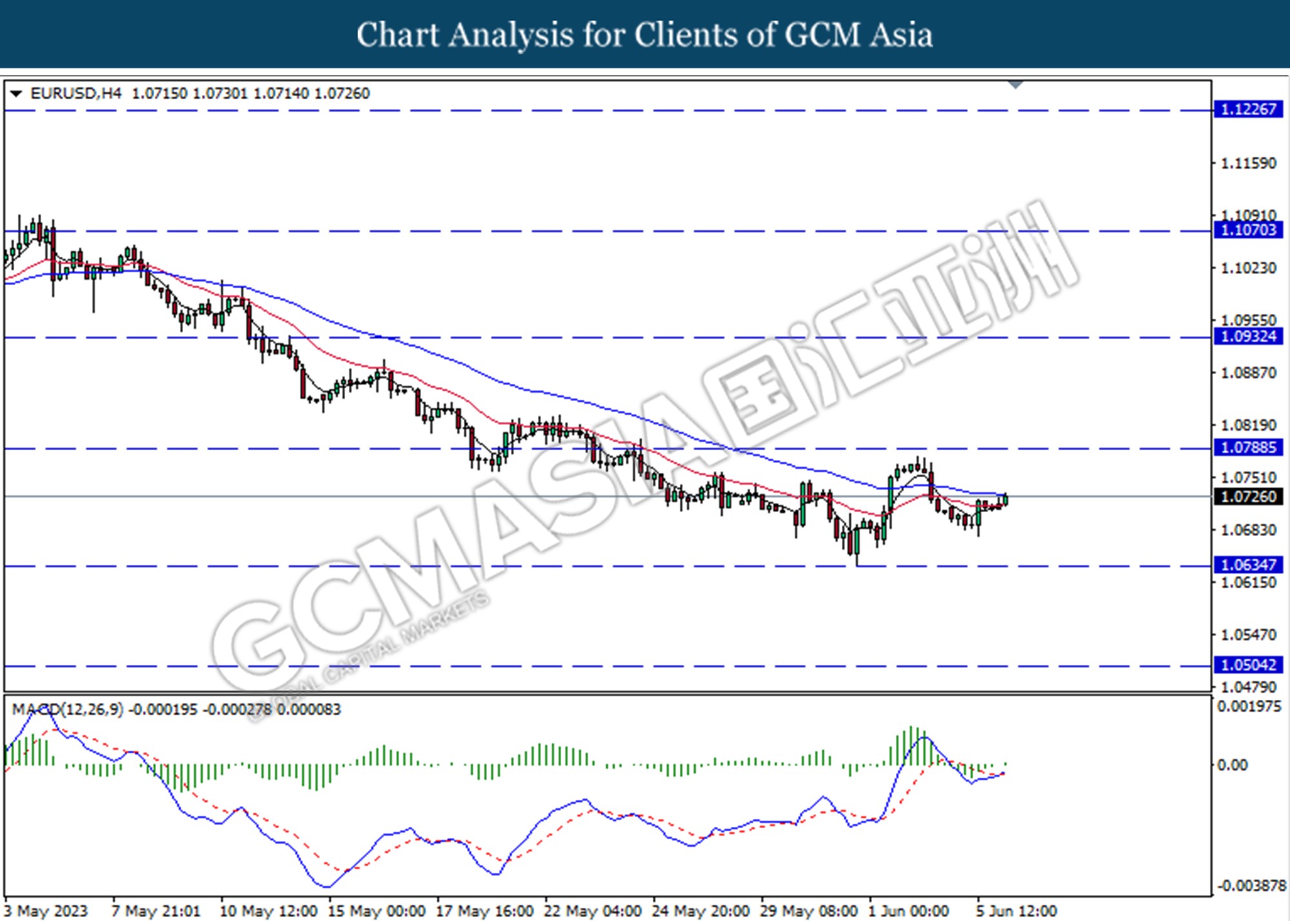The image size is (1290, 921).
Task: Click the chart shift marker triangle
Action: [x=1016, y=85]
